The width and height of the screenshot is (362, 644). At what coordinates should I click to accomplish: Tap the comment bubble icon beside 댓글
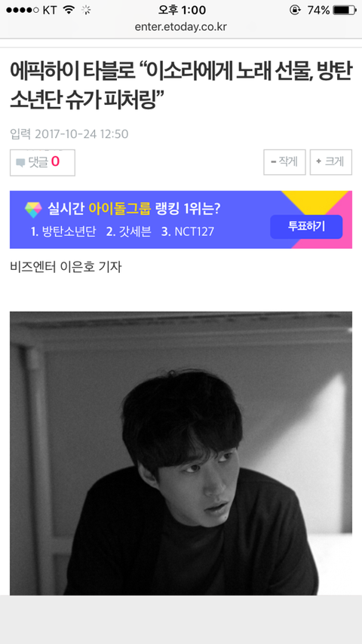coord(20,163)
